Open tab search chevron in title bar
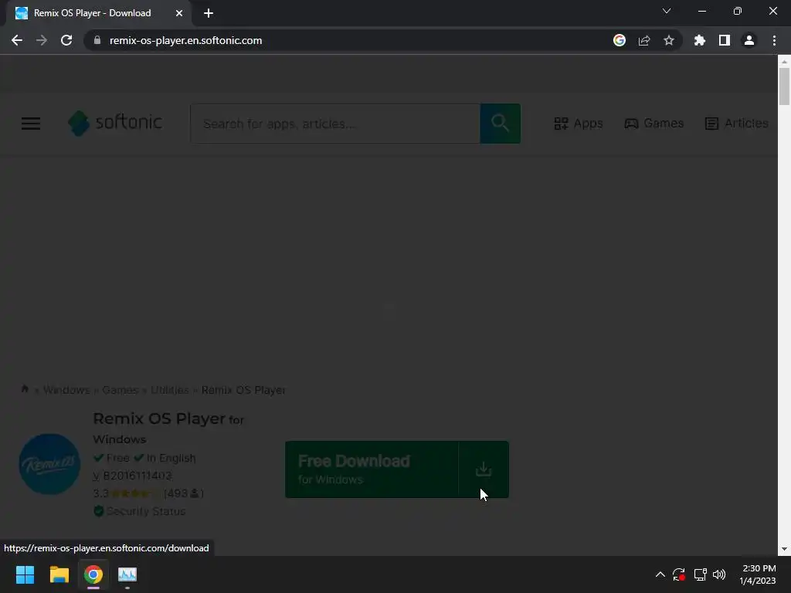 [x=667, y=11]
